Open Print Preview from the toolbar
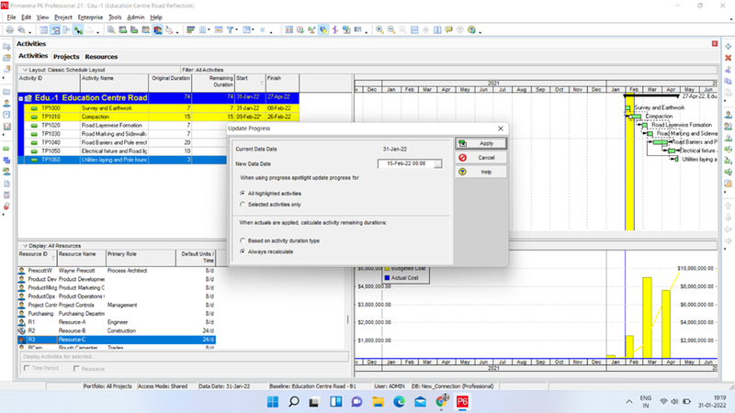Viewport: 735px width, 413px height. (21, 30)
